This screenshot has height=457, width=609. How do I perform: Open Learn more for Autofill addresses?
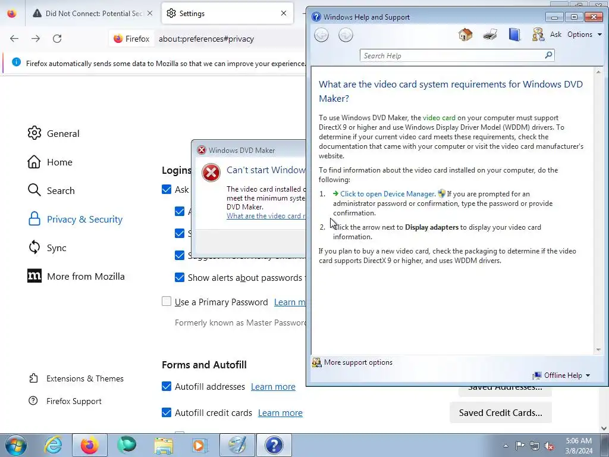coord(273,387)
